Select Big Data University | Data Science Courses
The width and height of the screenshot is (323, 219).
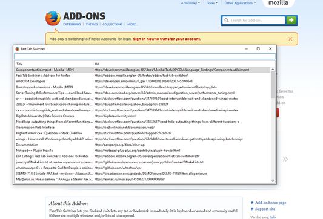pyautogui.click(x=142, y=116)
